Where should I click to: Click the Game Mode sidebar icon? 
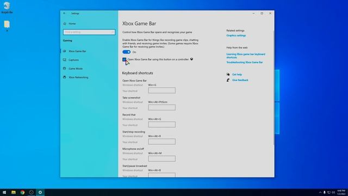(65, 69)
